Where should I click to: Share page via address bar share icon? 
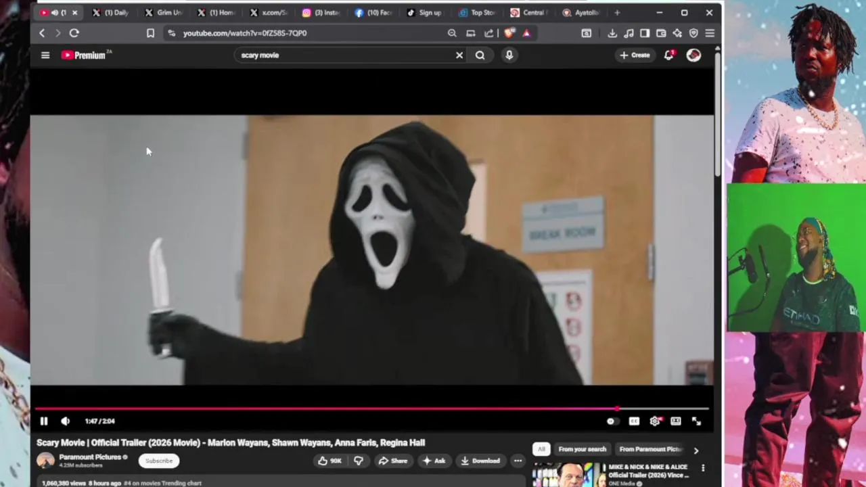click(489, 33)
